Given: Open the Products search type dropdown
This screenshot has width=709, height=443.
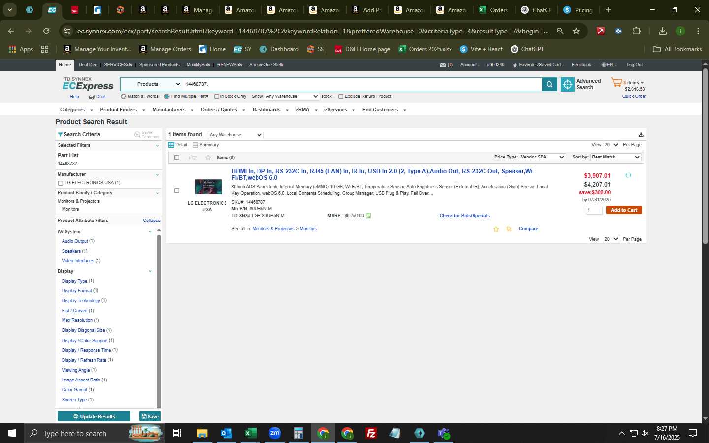Looking at the screenshot, I should point(152,84).
